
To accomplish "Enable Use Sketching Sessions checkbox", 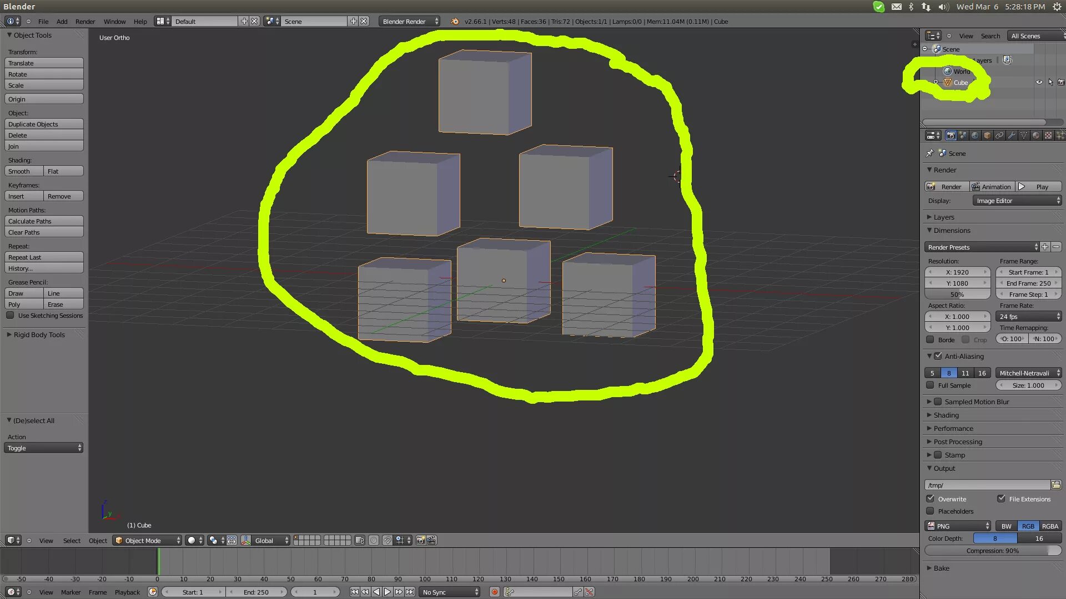I will [10, 315].
